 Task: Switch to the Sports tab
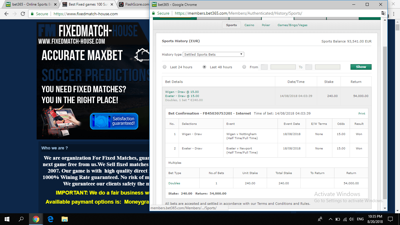[231, 25]
